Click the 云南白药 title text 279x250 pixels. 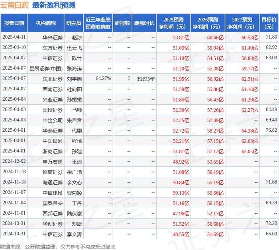pyautogui.click(x=14, y=5)
